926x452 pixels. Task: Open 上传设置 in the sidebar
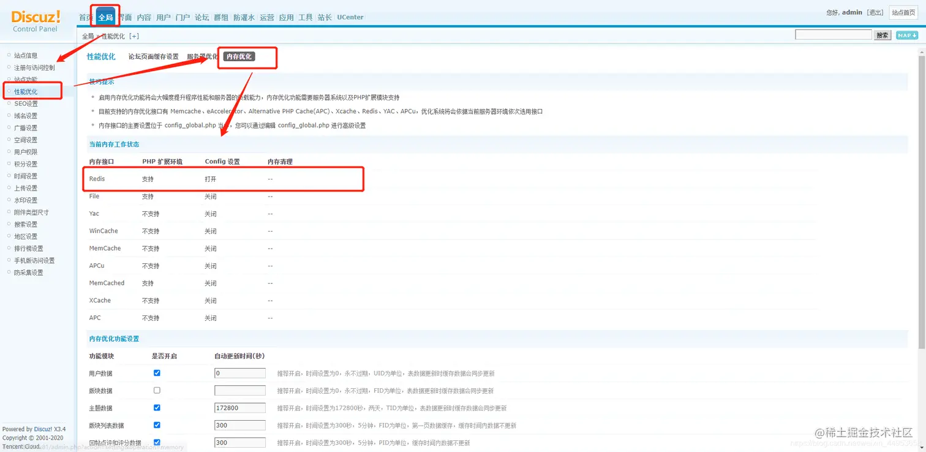[x=26, y=188]
